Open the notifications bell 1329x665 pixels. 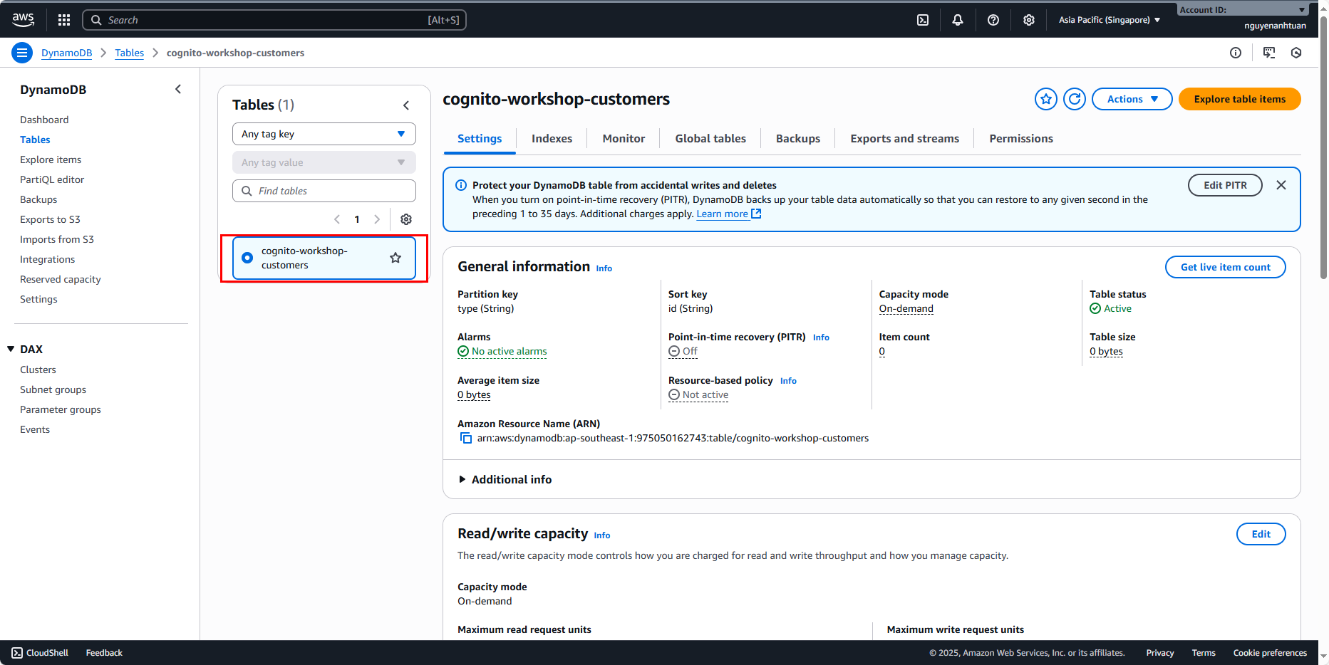(958, 20)
